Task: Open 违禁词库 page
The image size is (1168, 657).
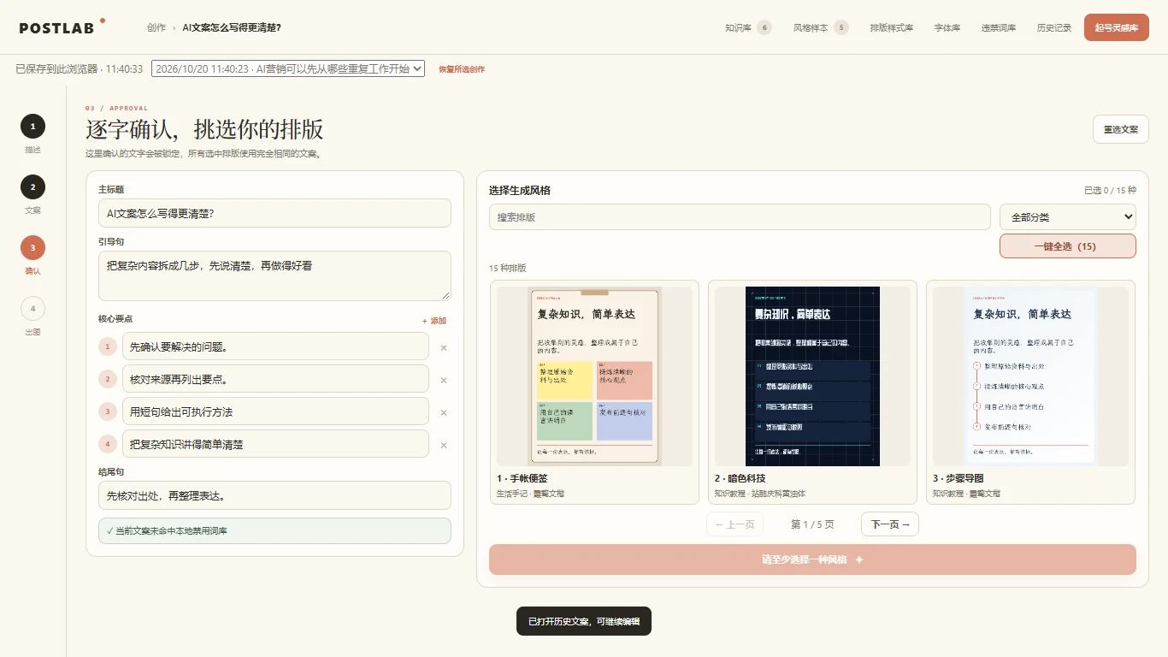Action: click(x=999, y=27)
